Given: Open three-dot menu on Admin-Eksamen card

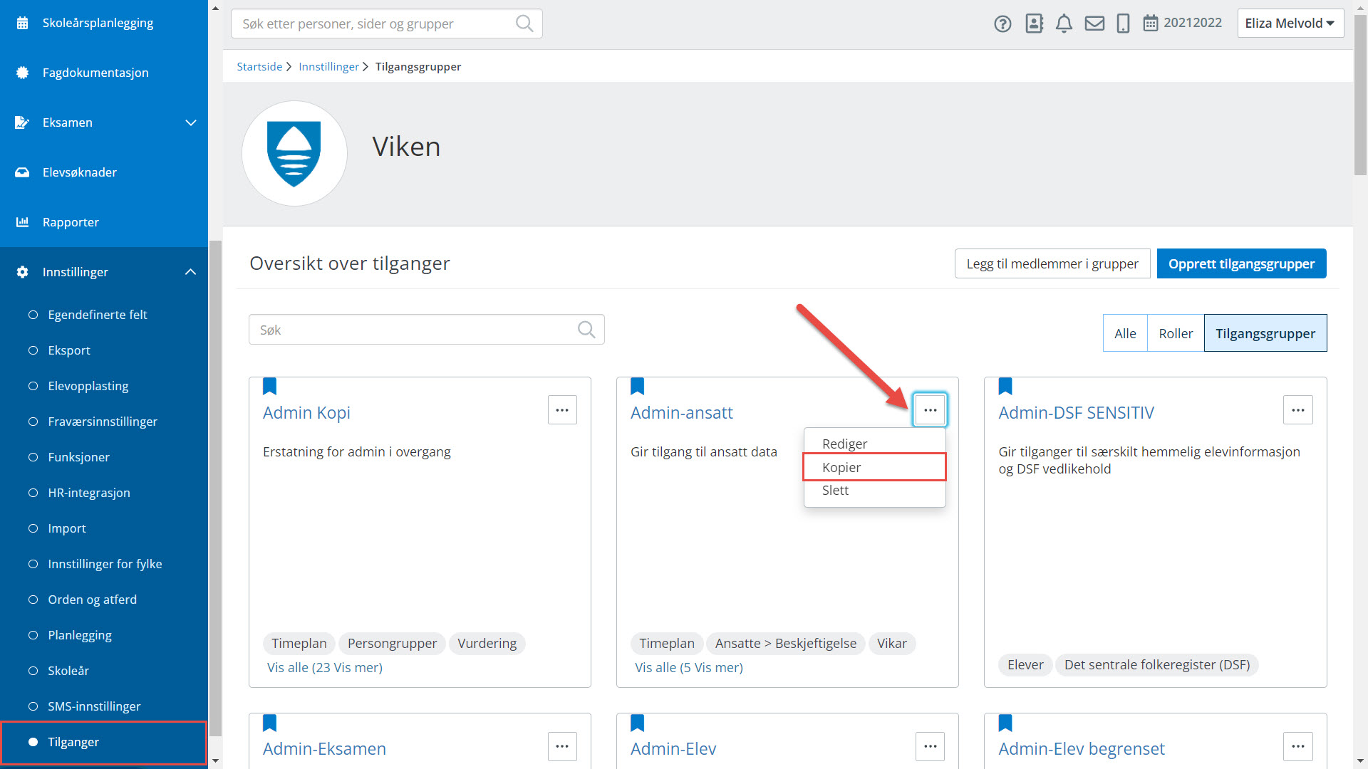Looking at the screenshot, I should [562, 746].
